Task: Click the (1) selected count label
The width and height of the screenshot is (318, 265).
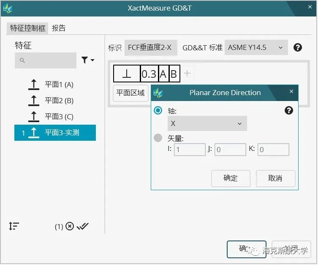Action: coord(59,227)
